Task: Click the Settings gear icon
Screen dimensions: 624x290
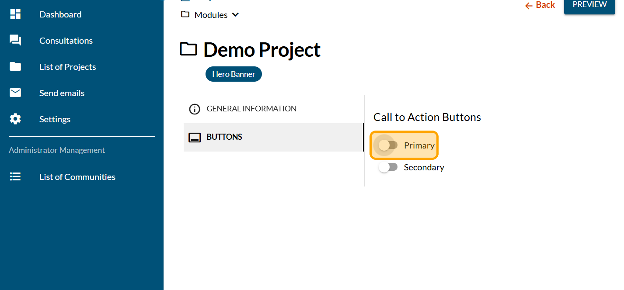Action: [15, 119]
